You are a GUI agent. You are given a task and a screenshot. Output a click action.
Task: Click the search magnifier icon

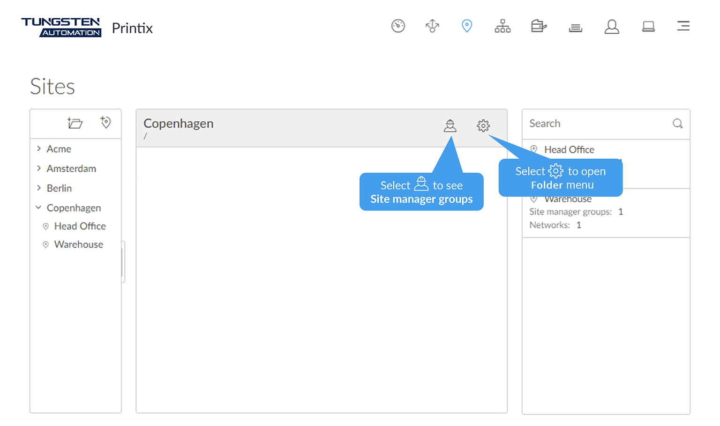[677, 124]
